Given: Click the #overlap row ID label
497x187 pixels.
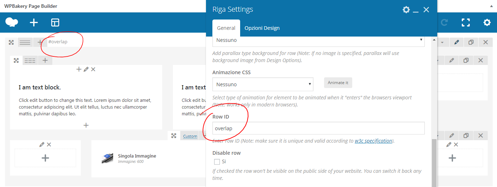Looking at the screenshot, I should coord(58,42).
